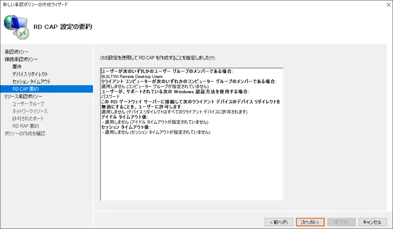Select ポリシーの作成を確認 step
This screenshot has height=229, width=393.
pyautogui.click(x=25, y=134)
